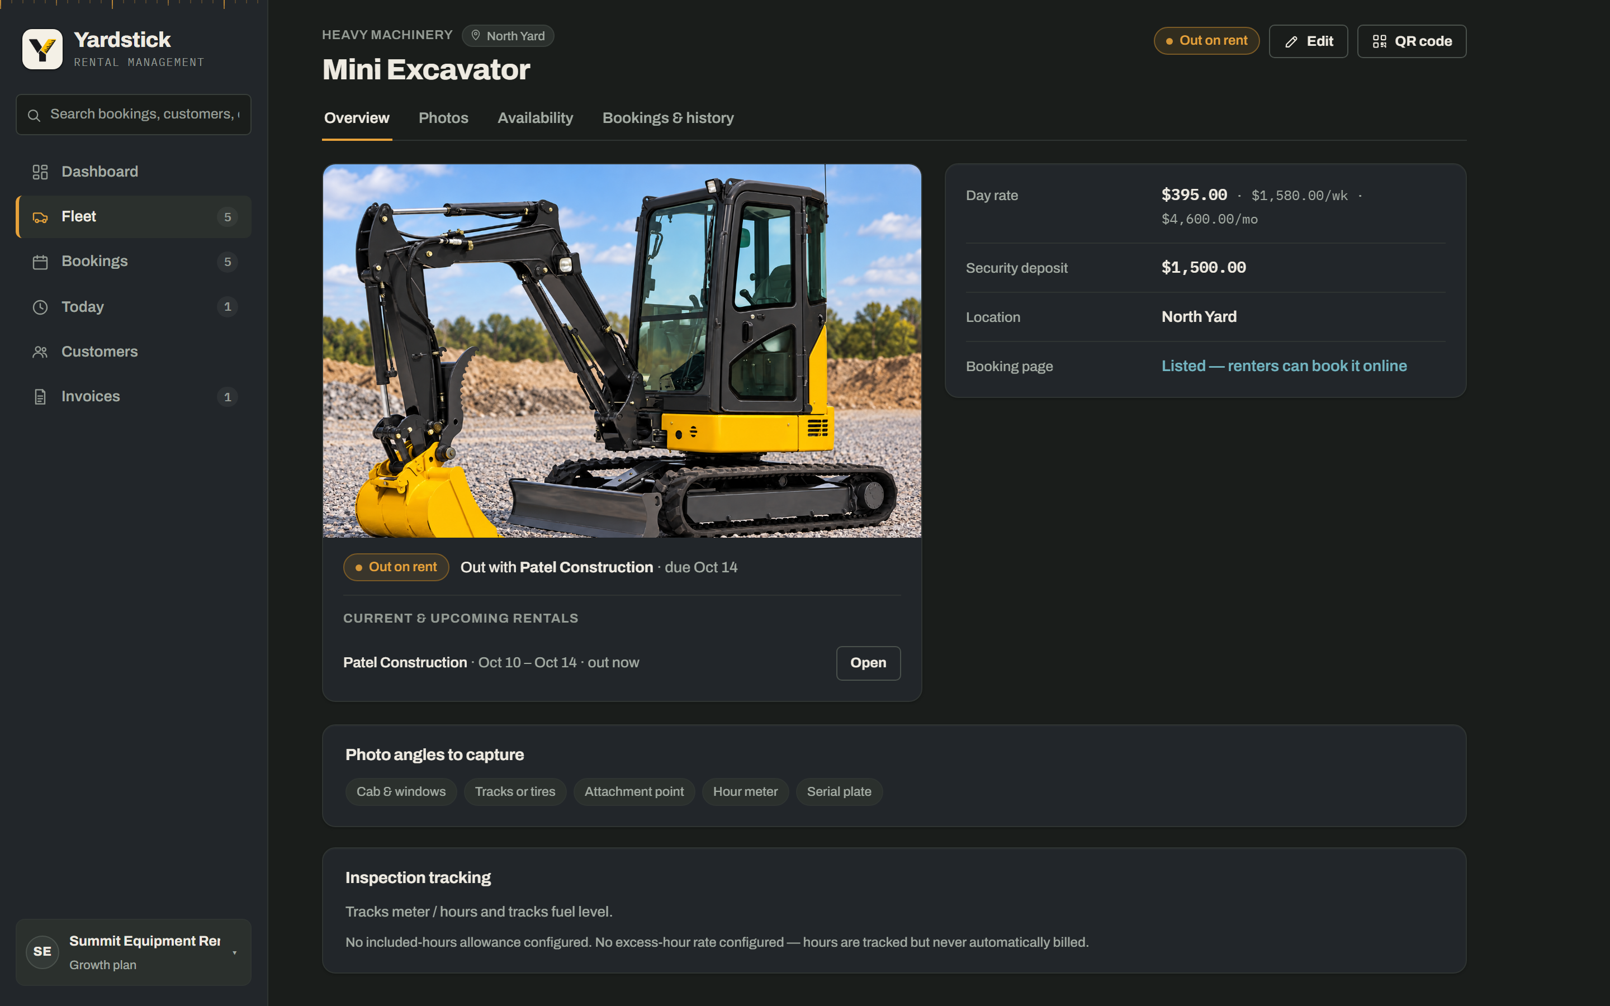This screenshot has width=1610, height=1006.
Task: Click the Hour meter chip
Action: 745,792
